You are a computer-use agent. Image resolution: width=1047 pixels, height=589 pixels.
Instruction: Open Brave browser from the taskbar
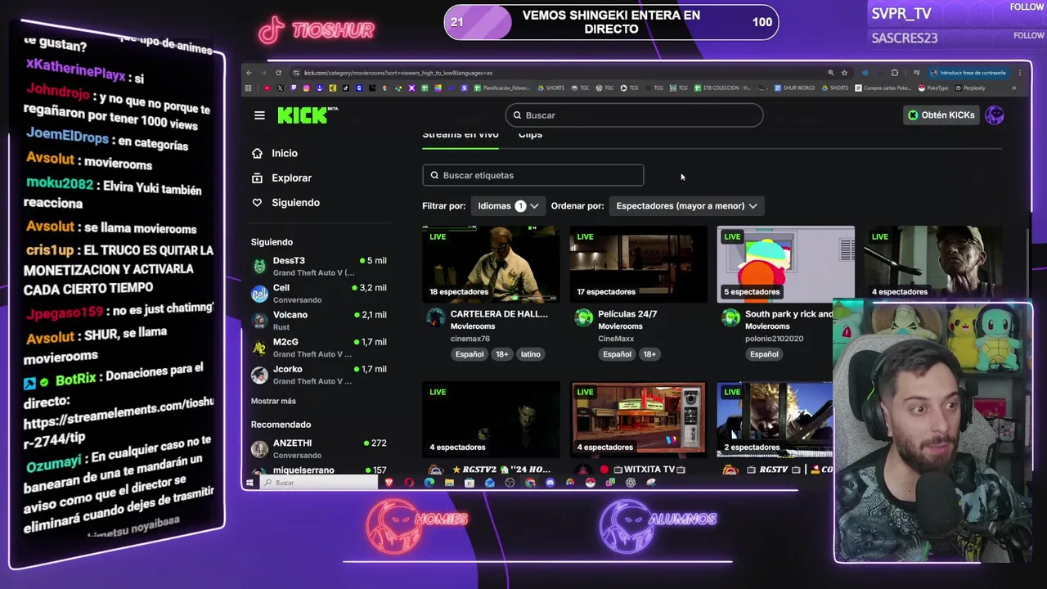(389, 483)
